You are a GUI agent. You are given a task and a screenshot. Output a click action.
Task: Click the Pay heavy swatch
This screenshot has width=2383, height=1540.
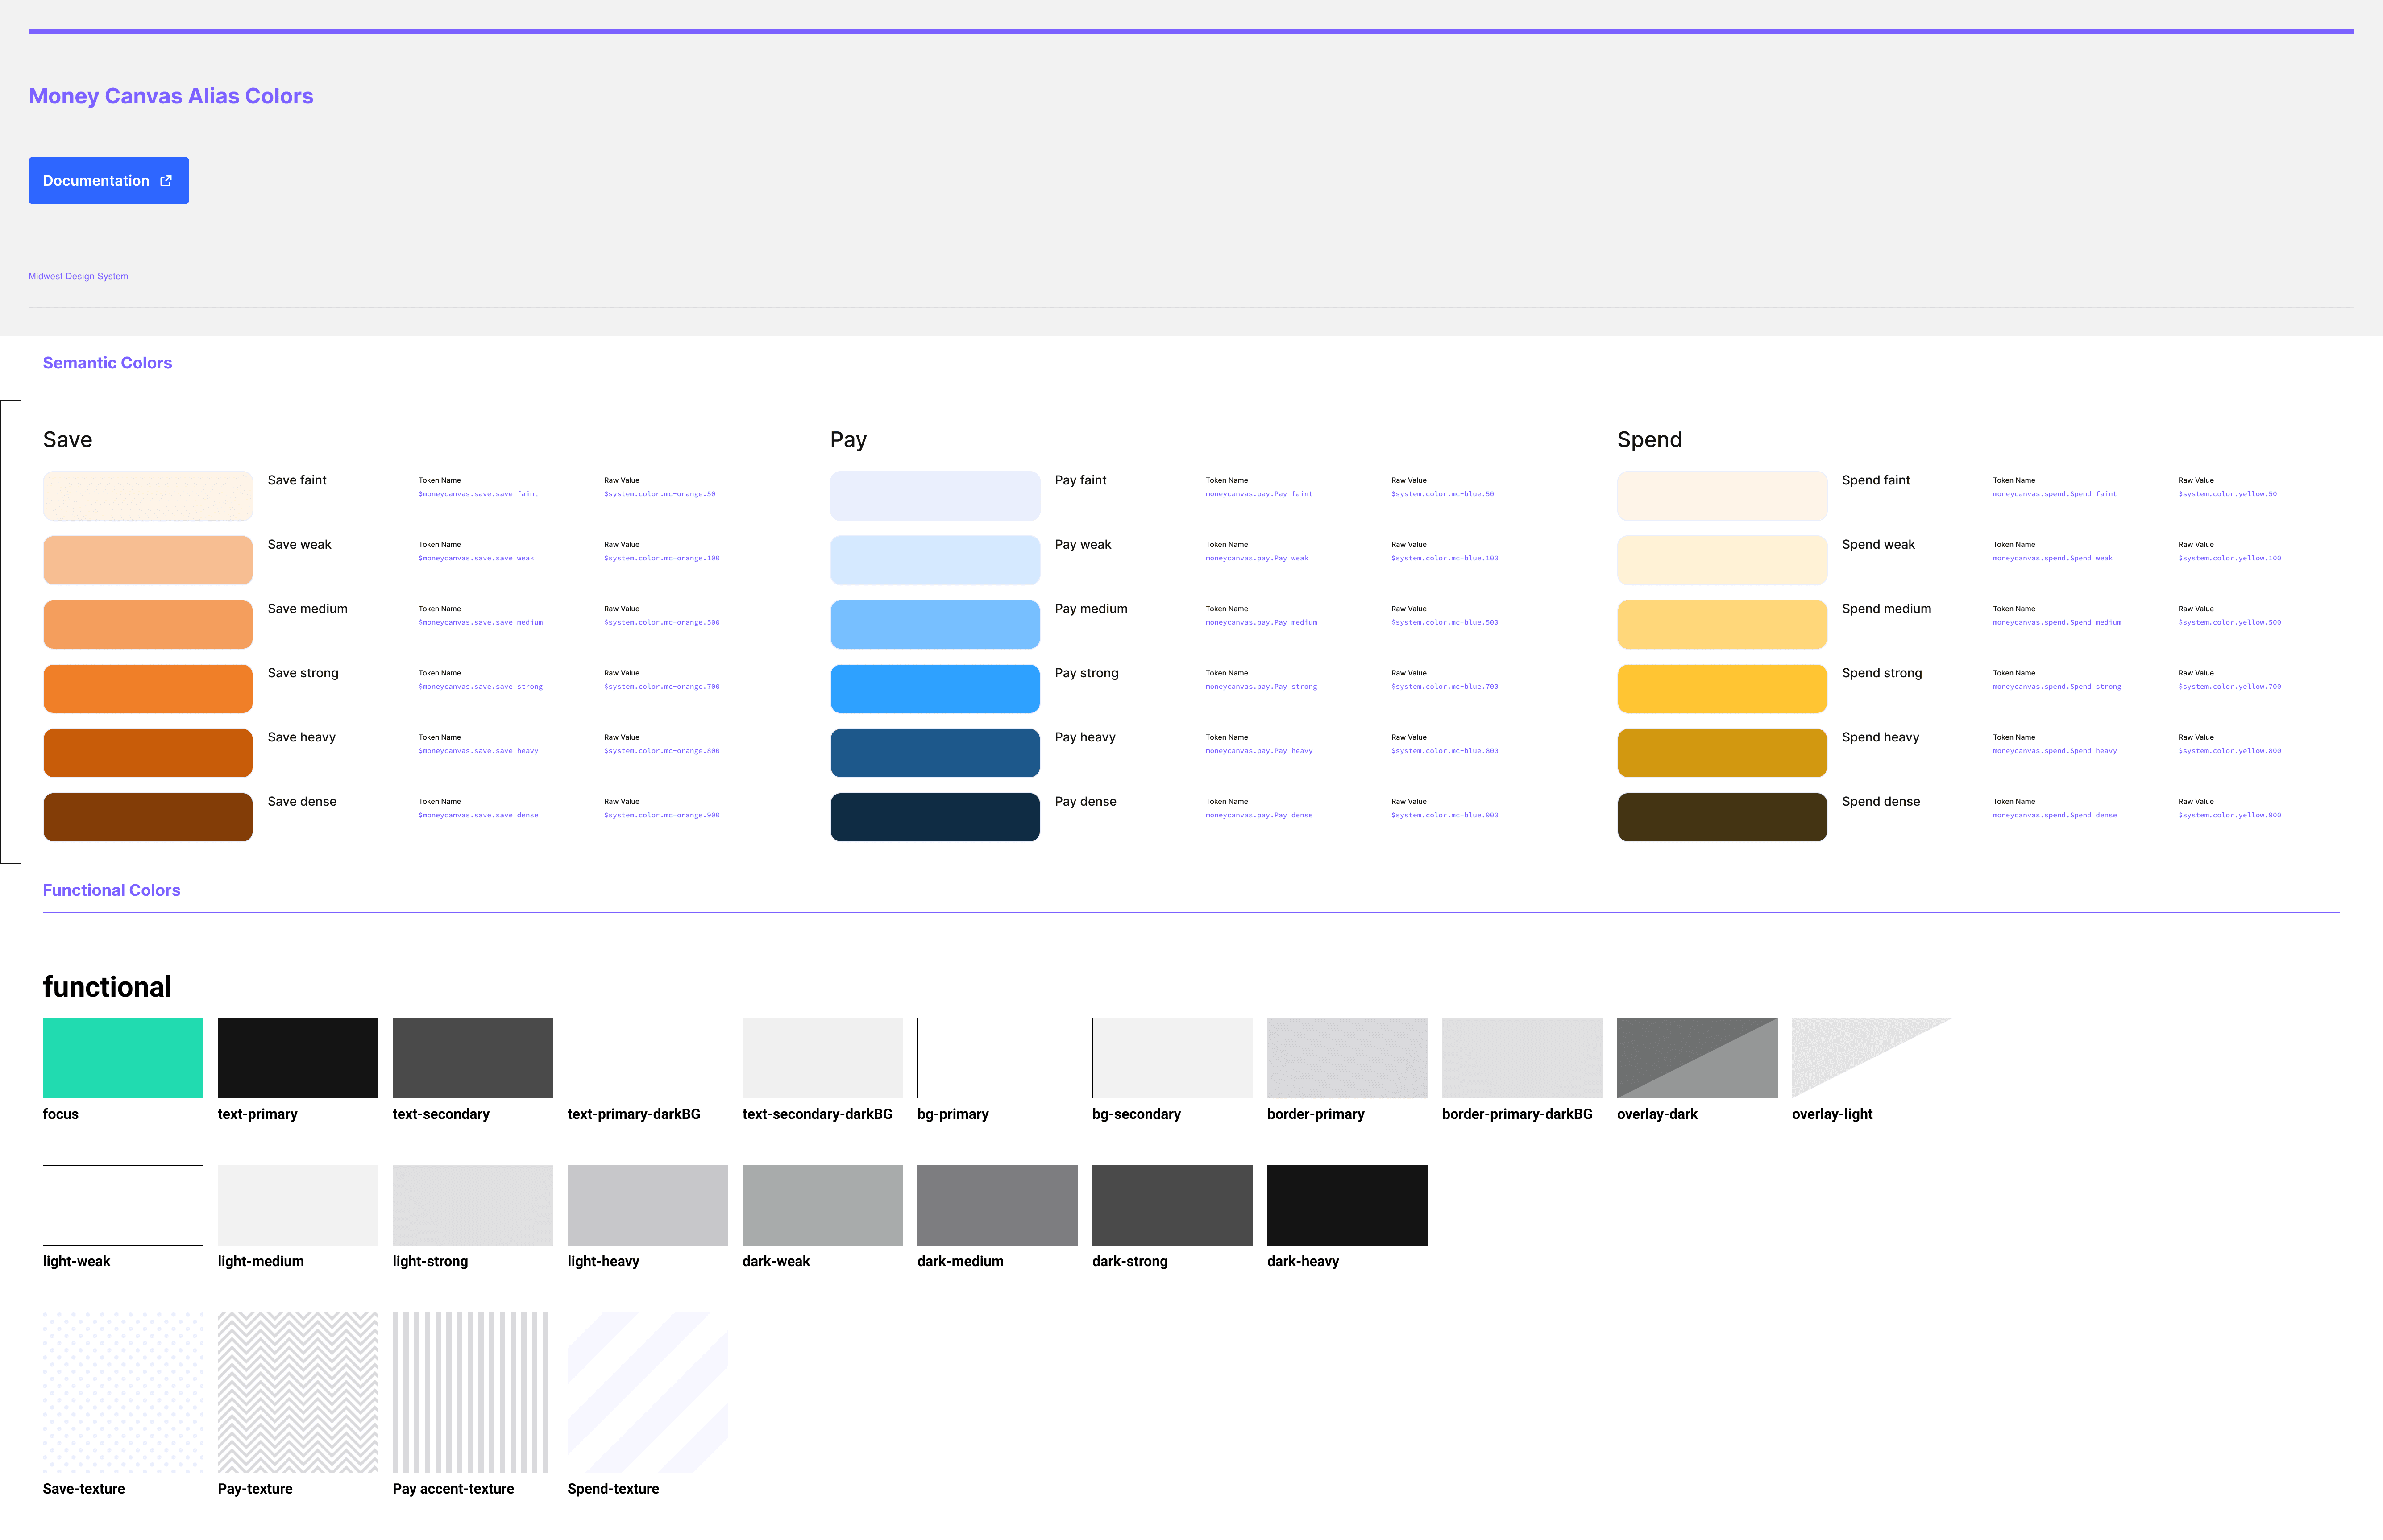(935, 753)
